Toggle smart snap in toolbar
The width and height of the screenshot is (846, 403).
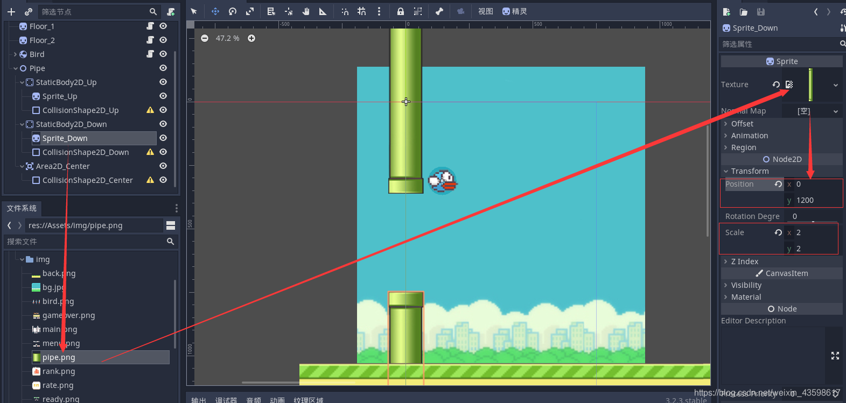tap(345, 11)
